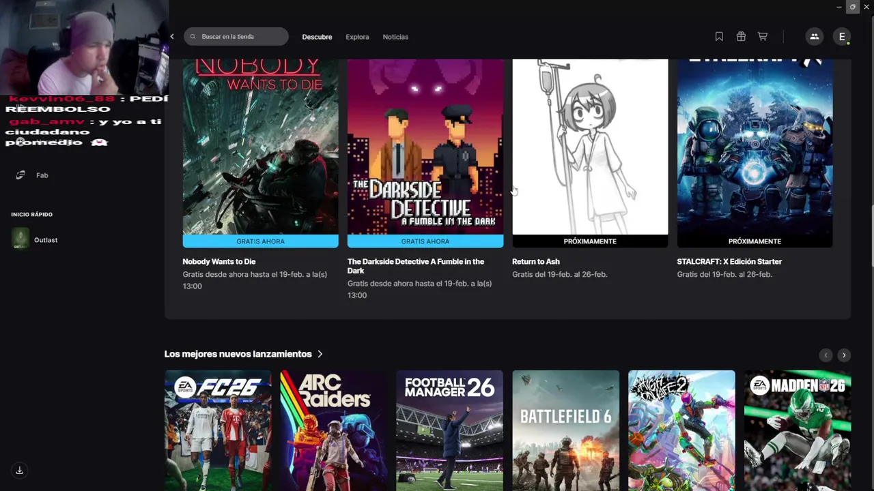Click the back arrow beside search
This screenshot has height=491, width=874.
click(172, 37)
